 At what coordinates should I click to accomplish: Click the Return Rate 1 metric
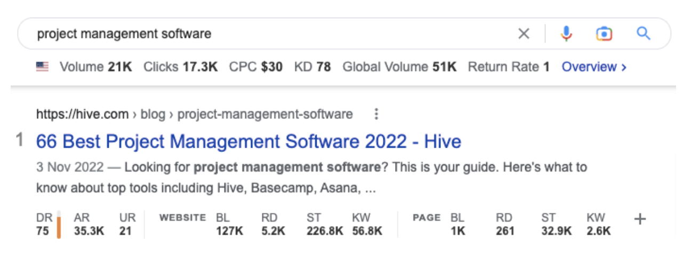tap(509, 67)
